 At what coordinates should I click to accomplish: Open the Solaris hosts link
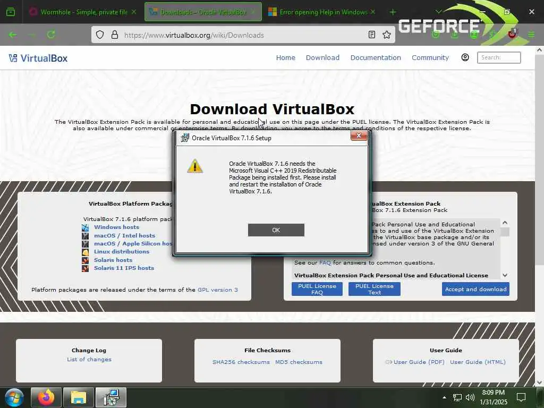[113, 260]
